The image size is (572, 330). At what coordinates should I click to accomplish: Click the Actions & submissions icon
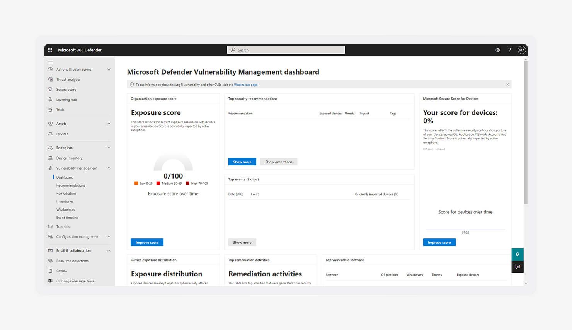[x=50, y=69]
